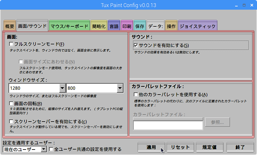This screenshot has height=155, width=257.
Task: Toggle 画面サイズにあわせる checkbox
Action: click(21, 62)
